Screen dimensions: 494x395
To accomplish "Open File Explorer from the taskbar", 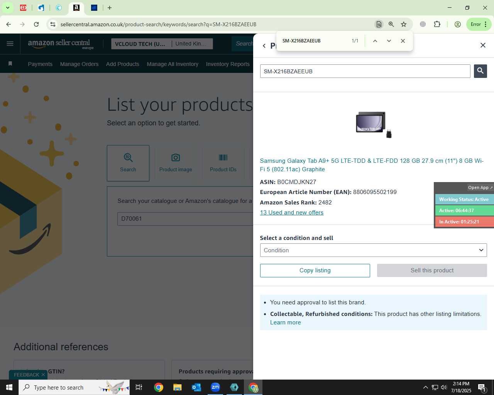I will click(x=177, y=387).
